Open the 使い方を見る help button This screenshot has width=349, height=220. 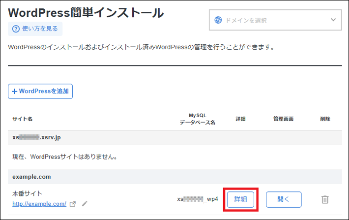pyautogui.click(x=35, y=29)
